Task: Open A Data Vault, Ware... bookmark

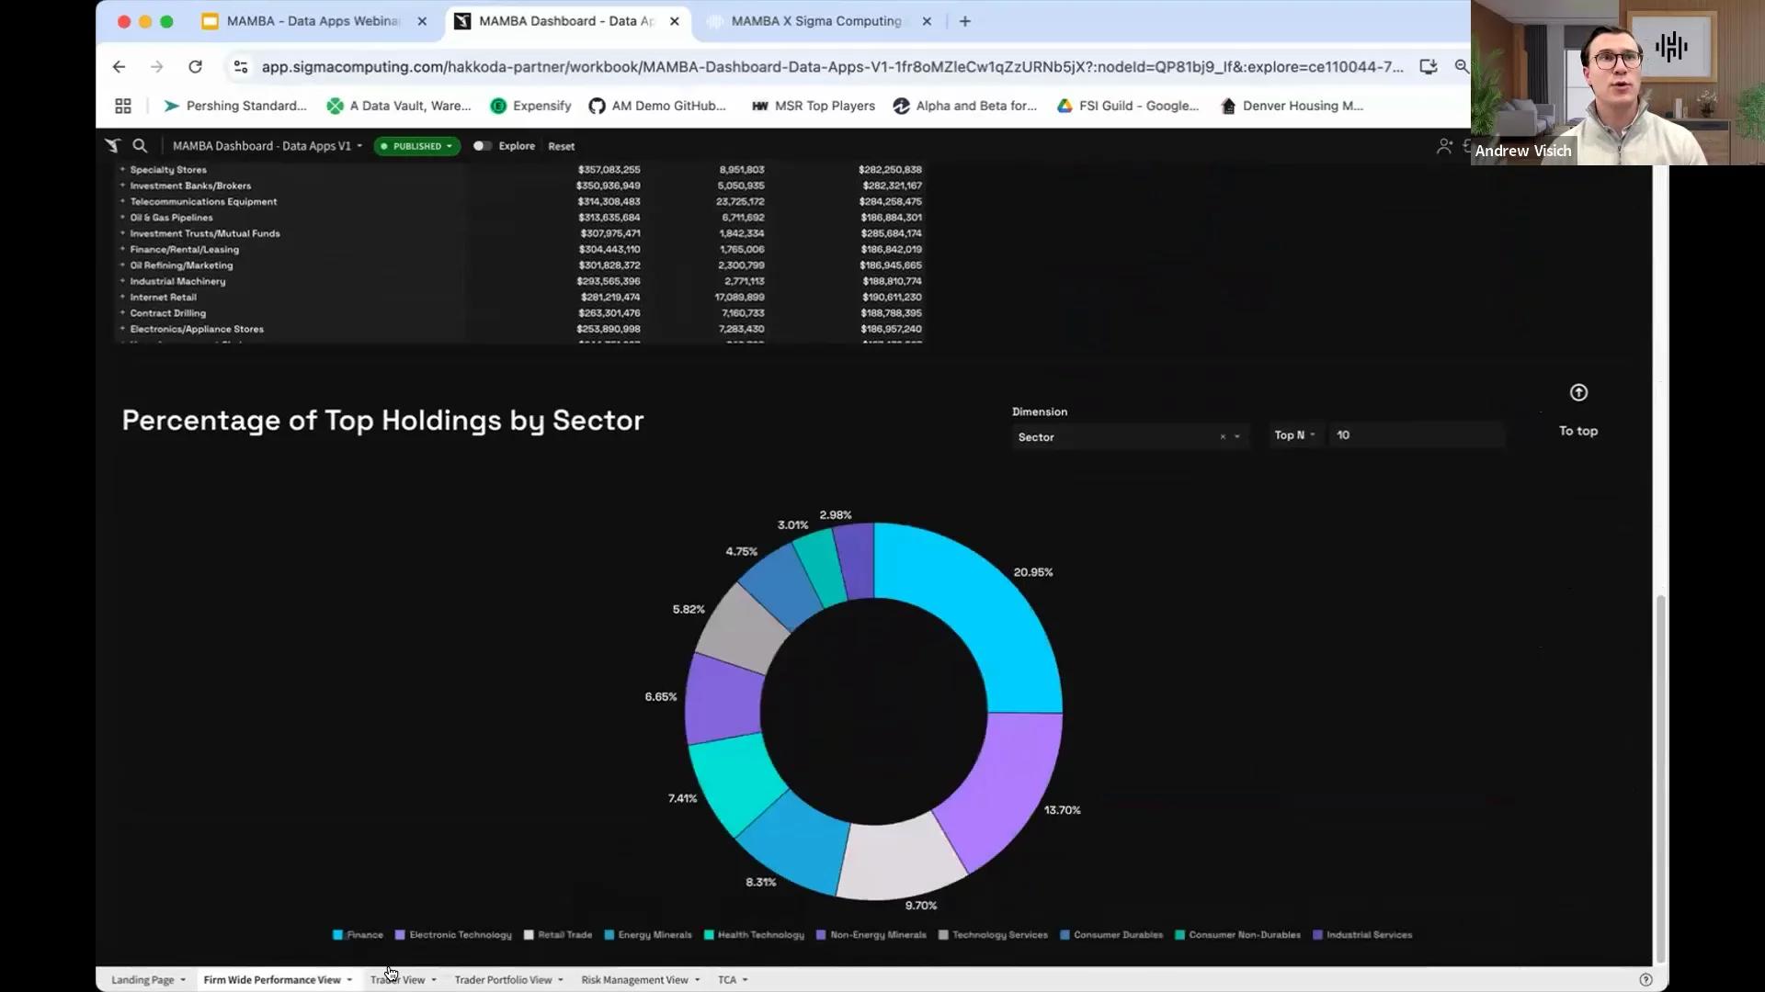Action: 399,106
